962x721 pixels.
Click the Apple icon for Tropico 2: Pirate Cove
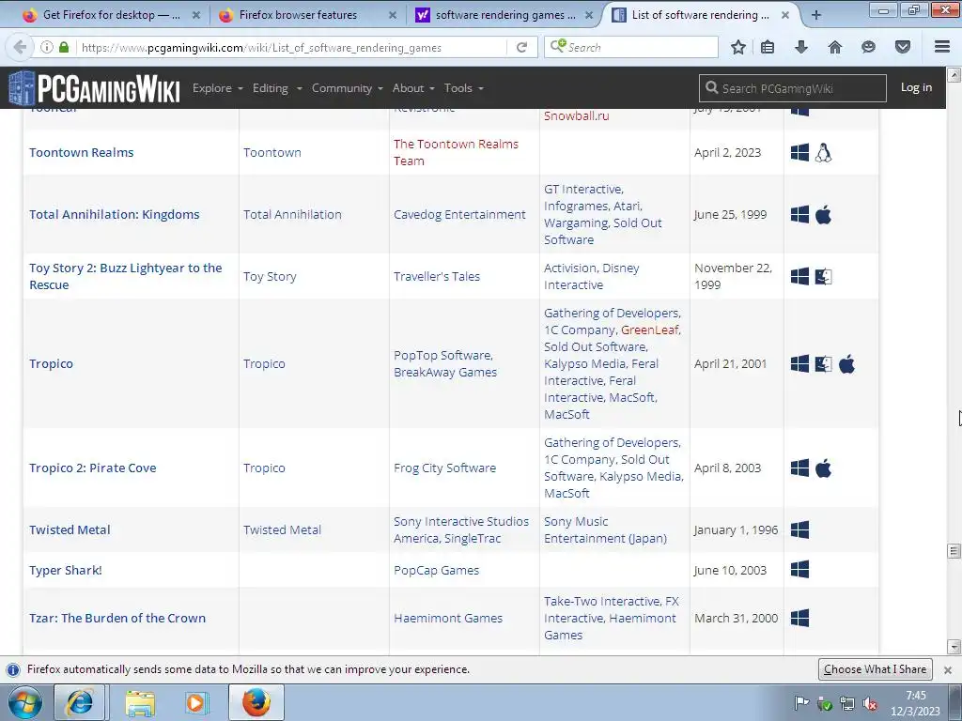823,468
